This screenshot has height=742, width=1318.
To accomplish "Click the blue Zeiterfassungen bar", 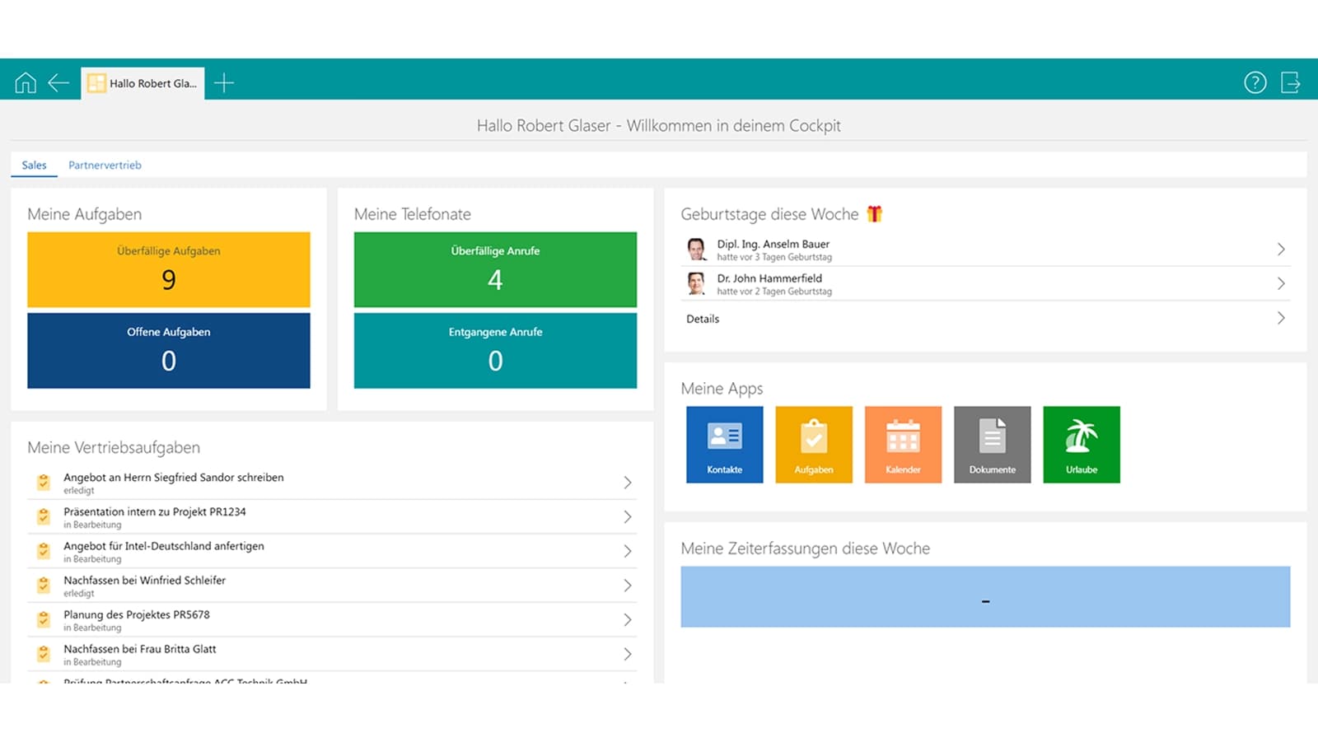I will coord(985,597).
